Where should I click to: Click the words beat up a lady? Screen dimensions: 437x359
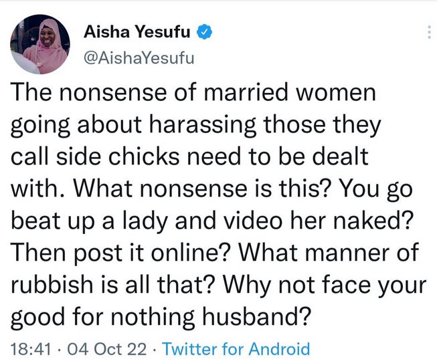89,221
